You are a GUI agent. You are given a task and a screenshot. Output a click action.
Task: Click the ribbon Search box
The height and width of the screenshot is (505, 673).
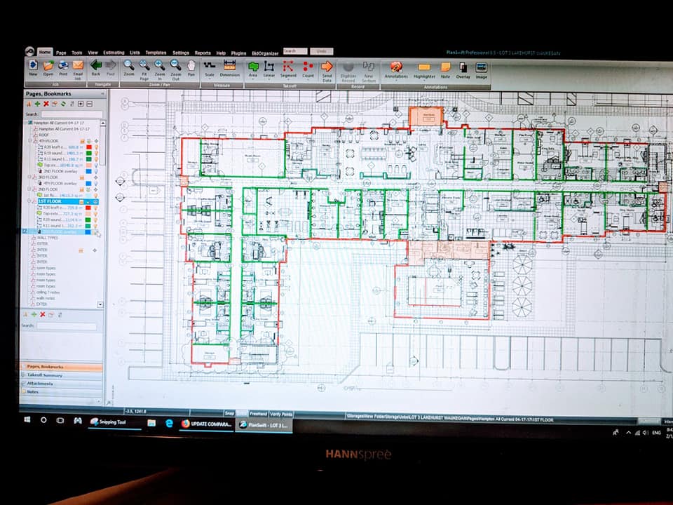pyautogui.click(x=295, y=51)
